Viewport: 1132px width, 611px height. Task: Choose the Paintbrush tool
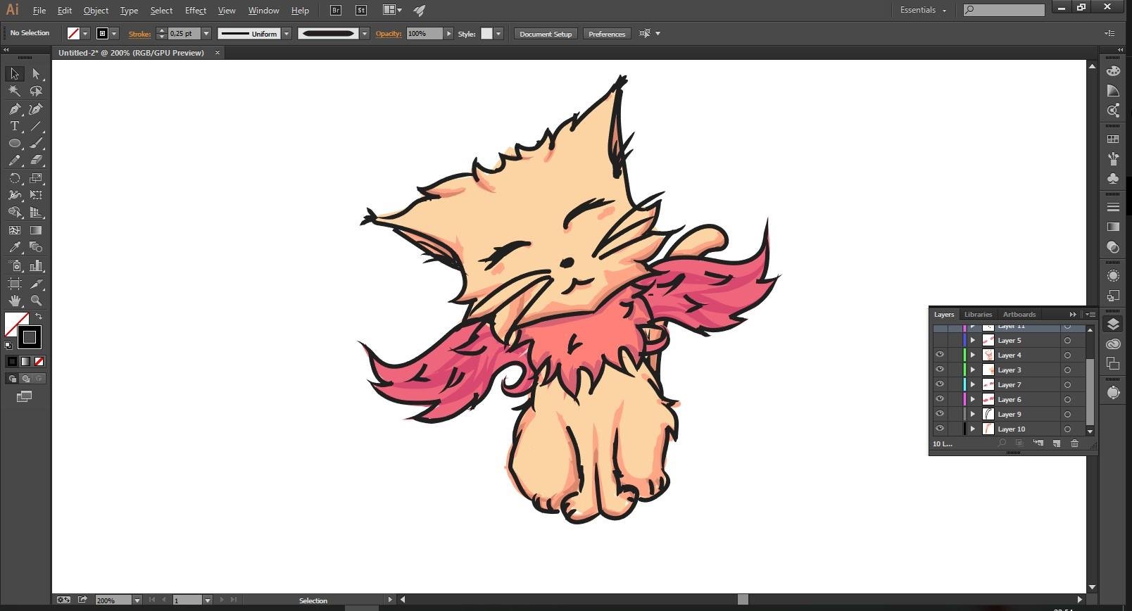36,143
